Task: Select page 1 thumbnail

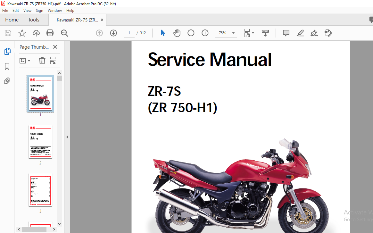Action: click(40, 94)
